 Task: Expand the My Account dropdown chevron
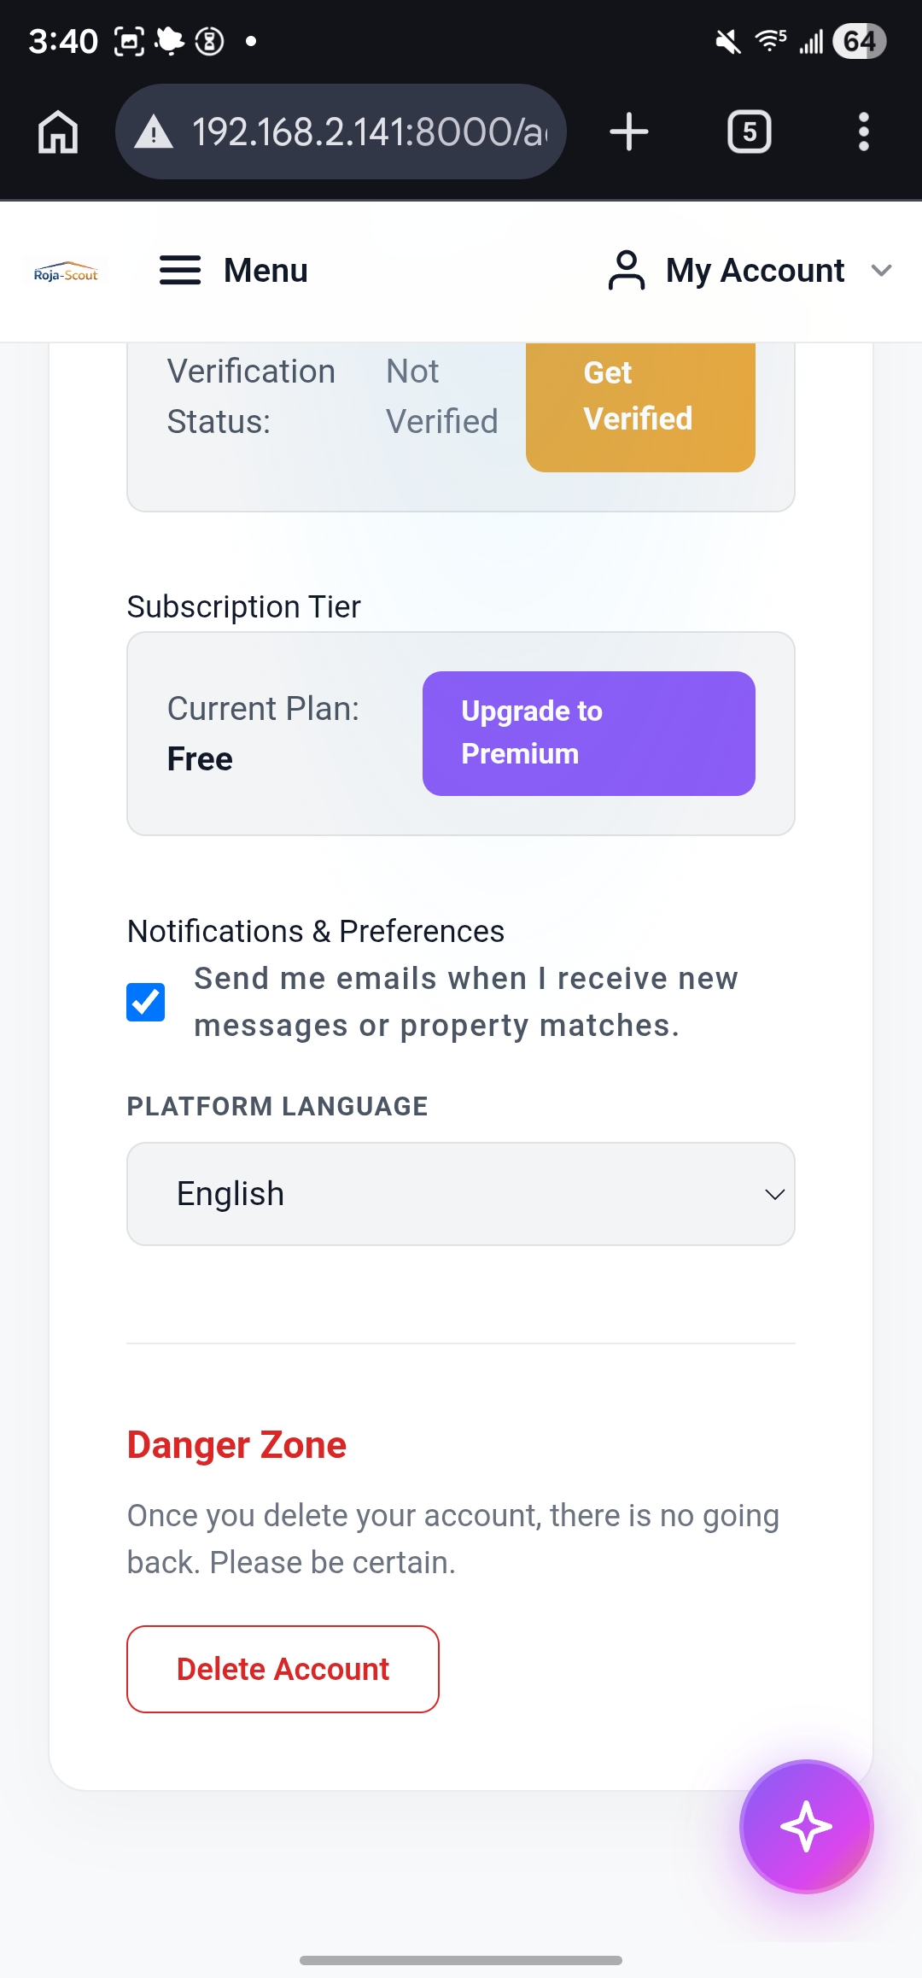881,271
